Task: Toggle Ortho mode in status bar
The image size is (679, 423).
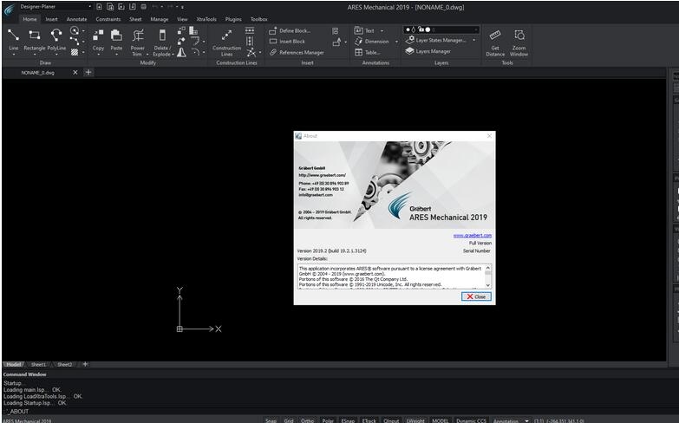Action: [308, 420]
